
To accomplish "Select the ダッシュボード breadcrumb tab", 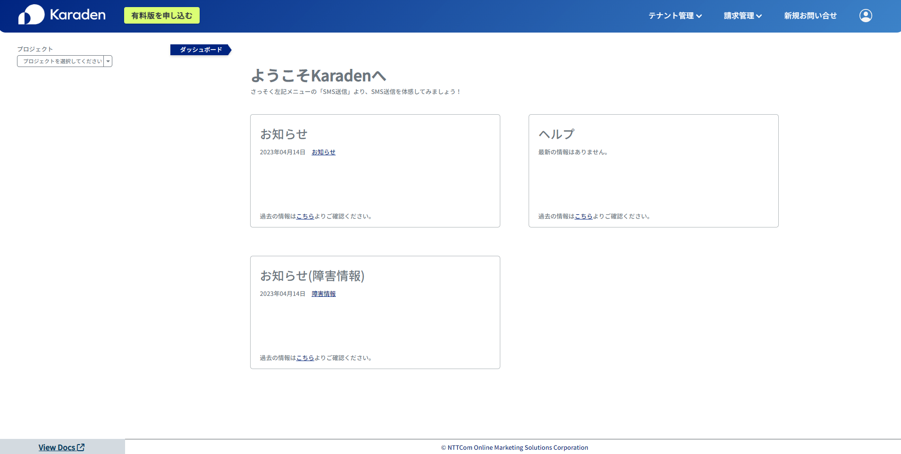I will pos(201,50).
